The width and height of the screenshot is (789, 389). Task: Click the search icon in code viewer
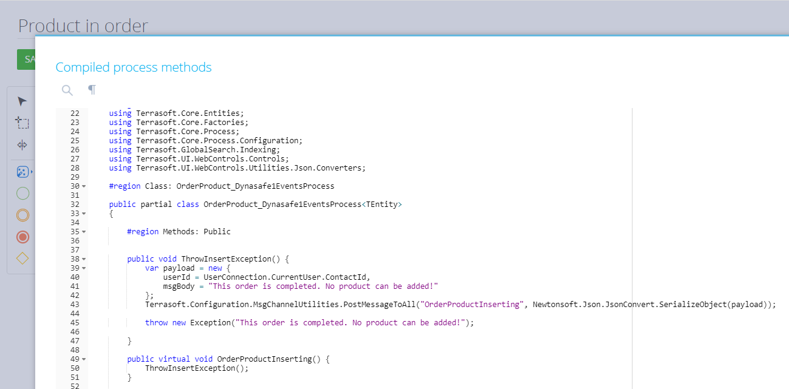67,90
